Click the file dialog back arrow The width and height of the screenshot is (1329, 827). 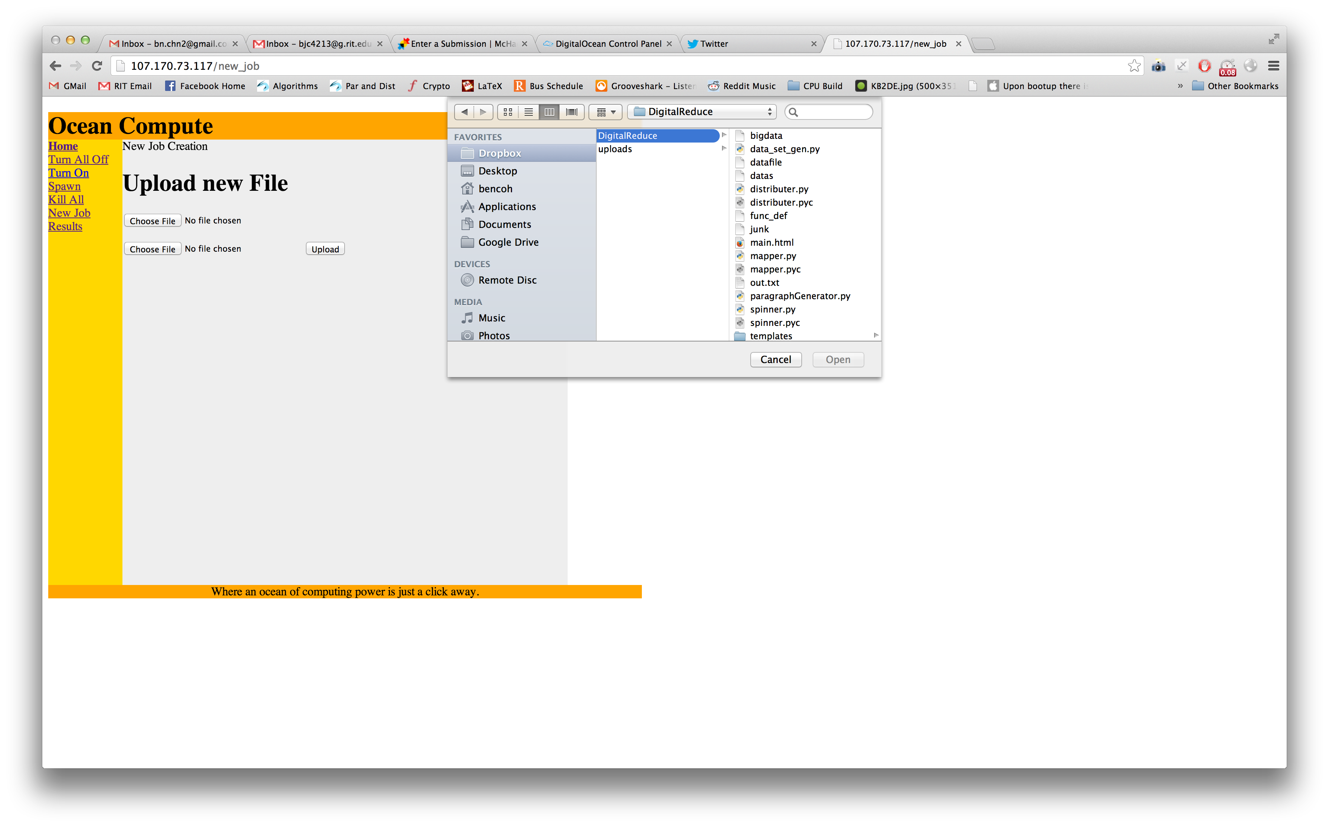pyautogui.click(x=464, y=112)
